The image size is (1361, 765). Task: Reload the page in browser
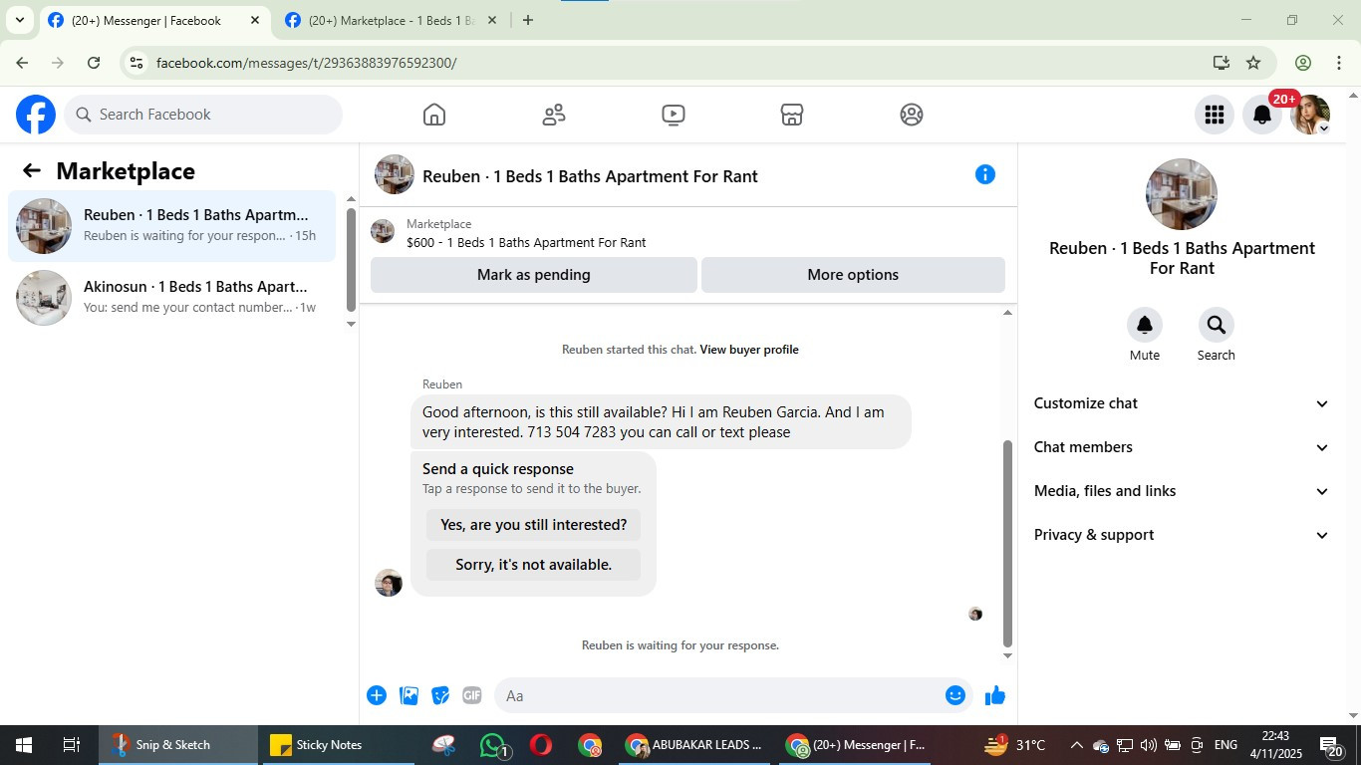click(x=94, y=63)
